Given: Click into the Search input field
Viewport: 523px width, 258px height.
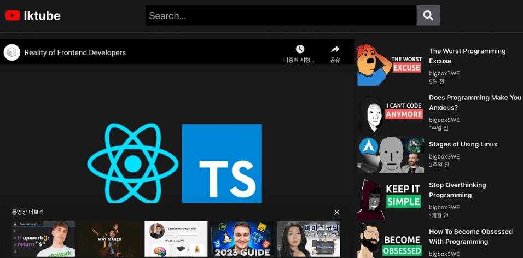Looking at the screenshot, I should tap(281, 16).
